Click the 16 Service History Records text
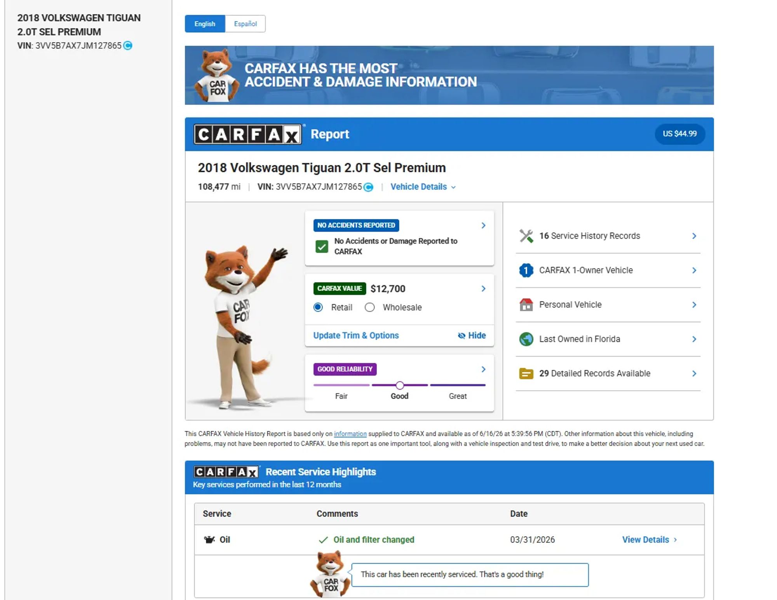The image size is (777, 600). 589,236
